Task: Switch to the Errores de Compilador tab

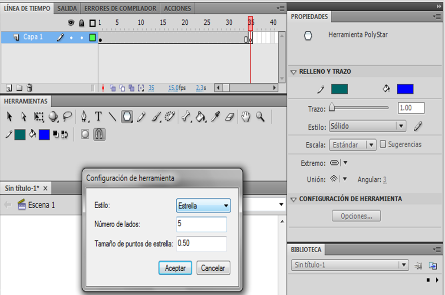Action: click(x=120, y=8)
